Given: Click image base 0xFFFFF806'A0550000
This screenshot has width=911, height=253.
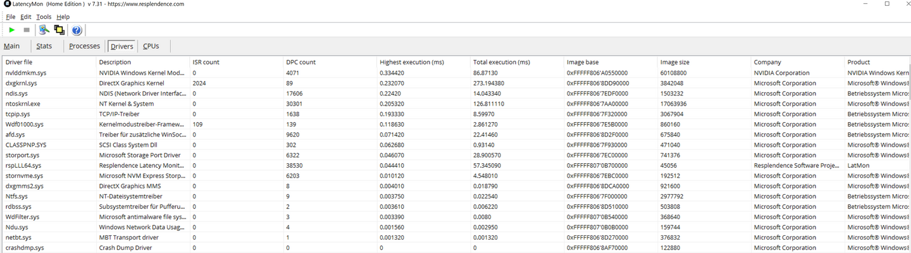Looking at the screenshot, I should click(x=598, y=73).
